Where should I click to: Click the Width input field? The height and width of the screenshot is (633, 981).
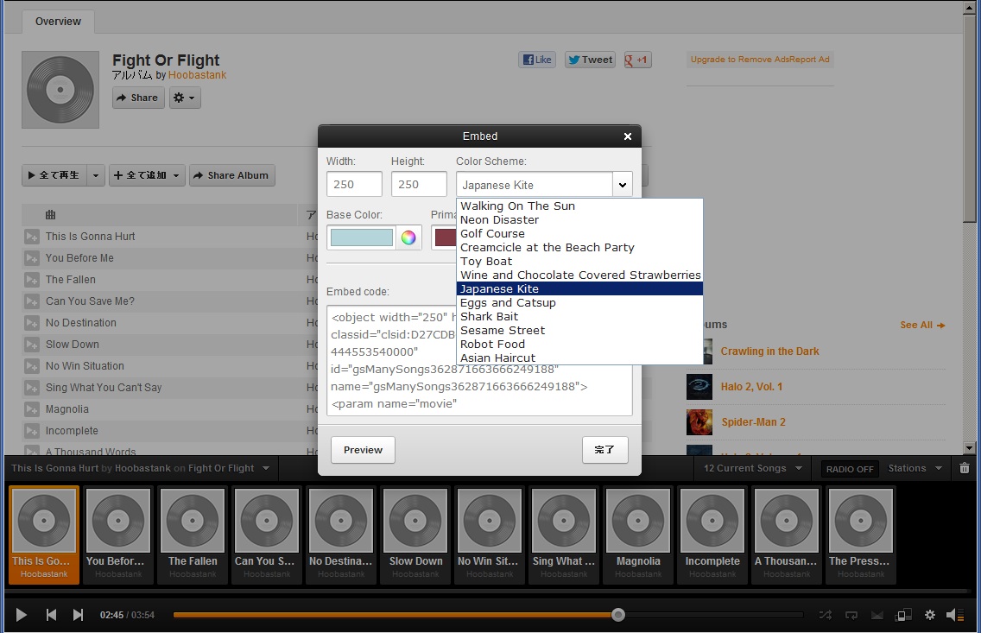[354, 185]
